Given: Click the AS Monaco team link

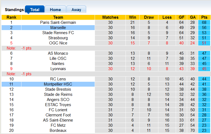Looking at the screenshot, I should tap(58, 53).
